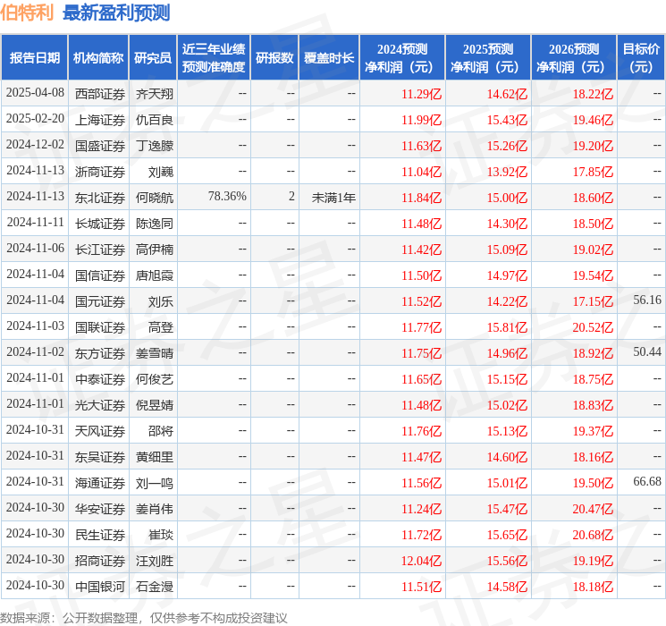The width and height of the screenshot is (666, 626).
Task: Click the 目标价 column header
Action: 641,58
